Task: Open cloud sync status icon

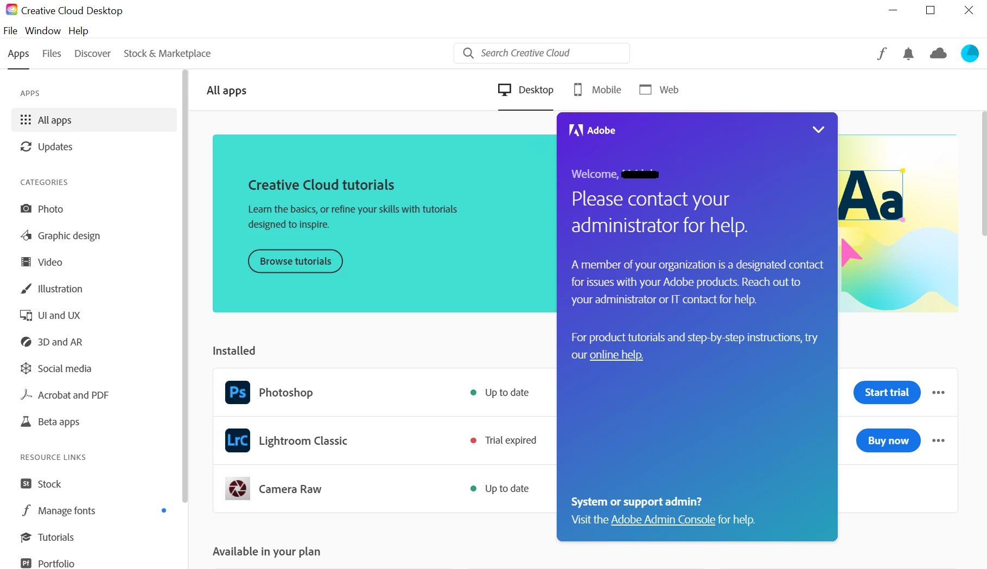Action: click(x=938, y=53)
